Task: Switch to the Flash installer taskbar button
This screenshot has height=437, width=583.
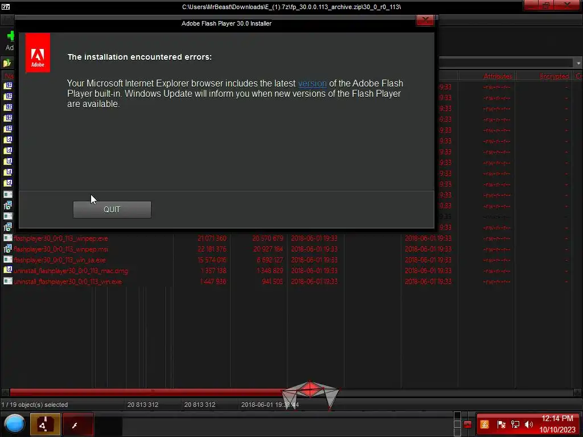Action: (77, 424)
